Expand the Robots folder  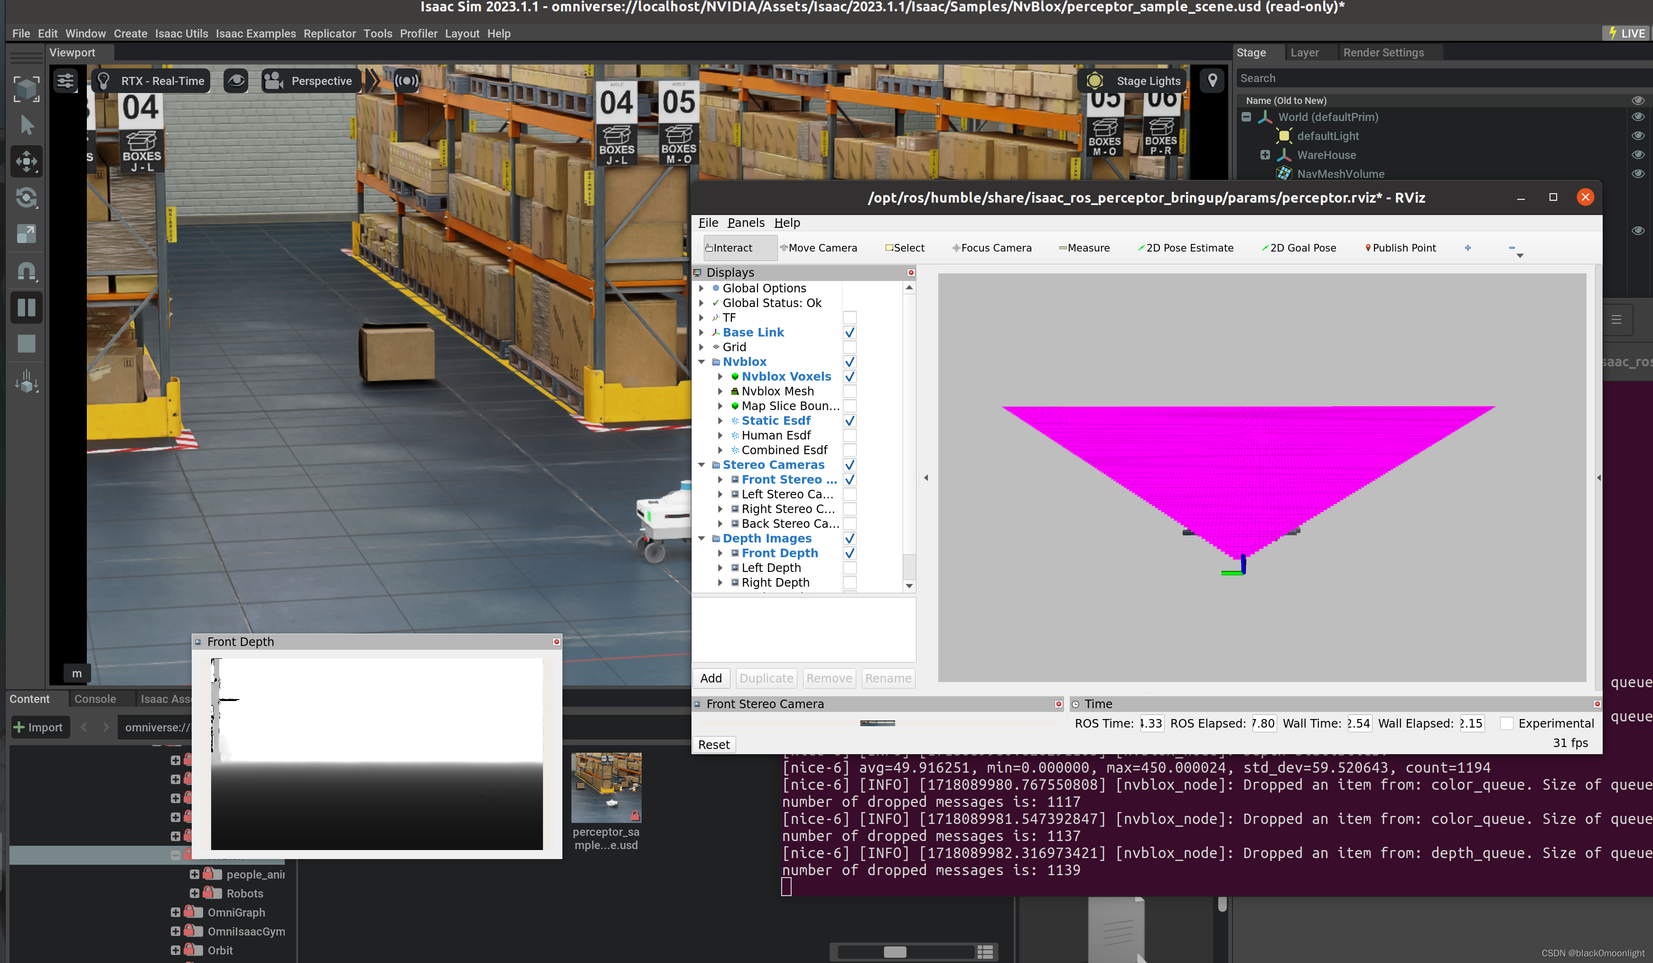(194, 893)
